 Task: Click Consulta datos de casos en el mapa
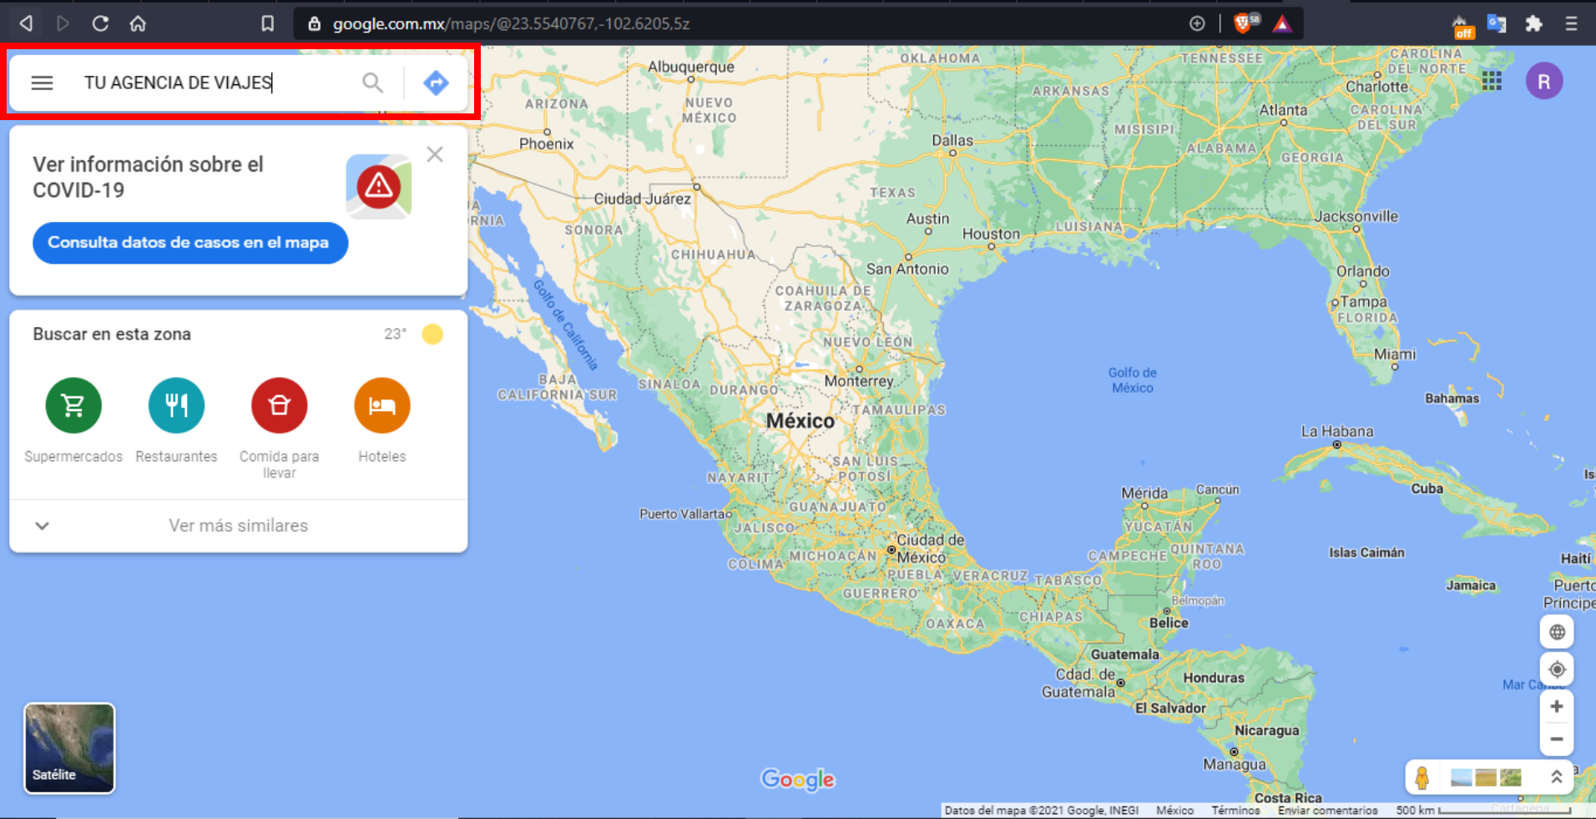[x=190, y=243]
